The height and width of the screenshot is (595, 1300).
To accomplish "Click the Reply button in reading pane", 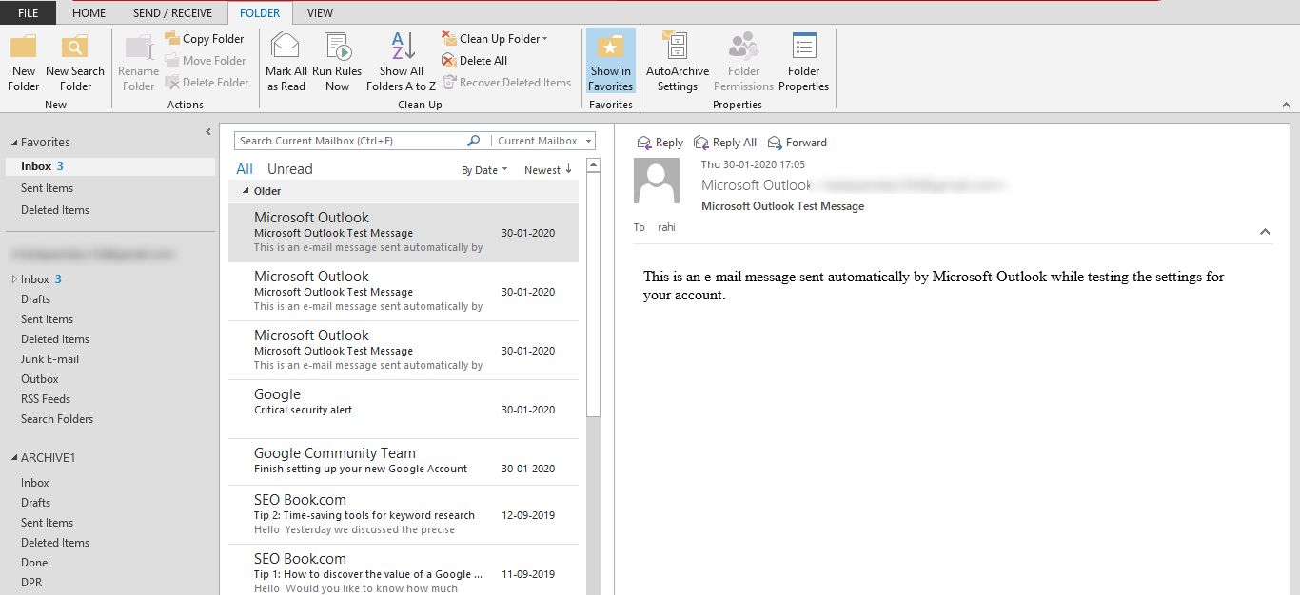I will 660,143.
